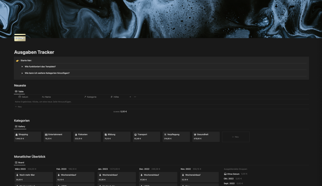Click the arrow icon on Wocheneinkauf 32,15 € card

tap(183, 175)
